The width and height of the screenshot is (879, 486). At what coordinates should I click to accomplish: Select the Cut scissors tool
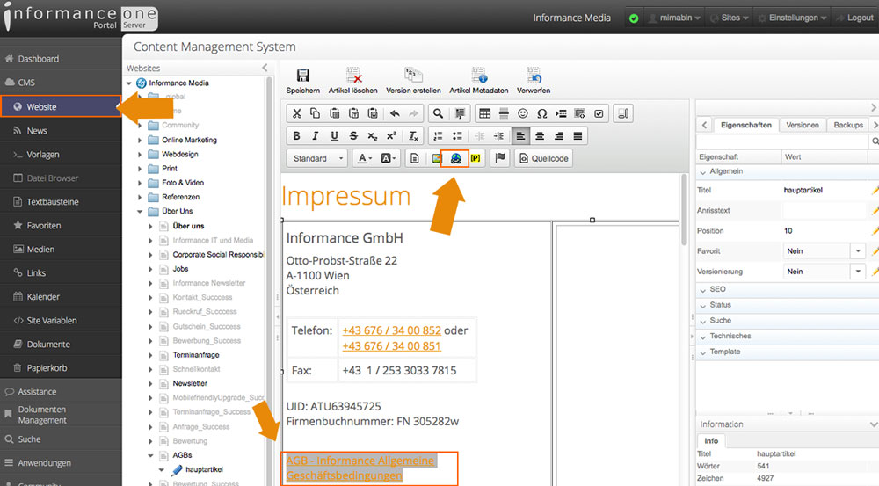[x=297, y=113]
